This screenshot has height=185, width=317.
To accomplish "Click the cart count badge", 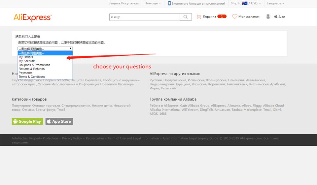I will (222, 16).
